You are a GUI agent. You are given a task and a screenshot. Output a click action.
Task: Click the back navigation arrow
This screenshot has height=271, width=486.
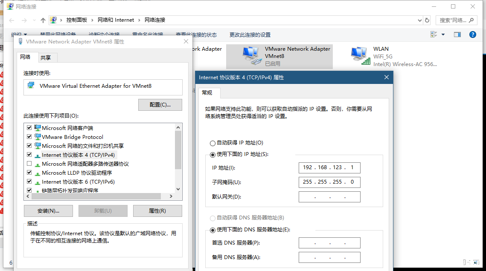point(11,20)
